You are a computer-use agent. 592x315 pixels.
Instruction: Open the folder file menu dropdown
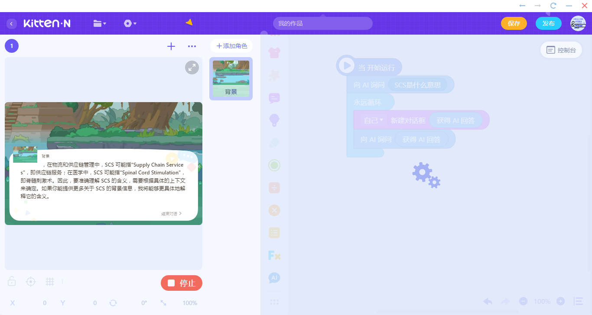pyautogui.click(x=100, y=23)
